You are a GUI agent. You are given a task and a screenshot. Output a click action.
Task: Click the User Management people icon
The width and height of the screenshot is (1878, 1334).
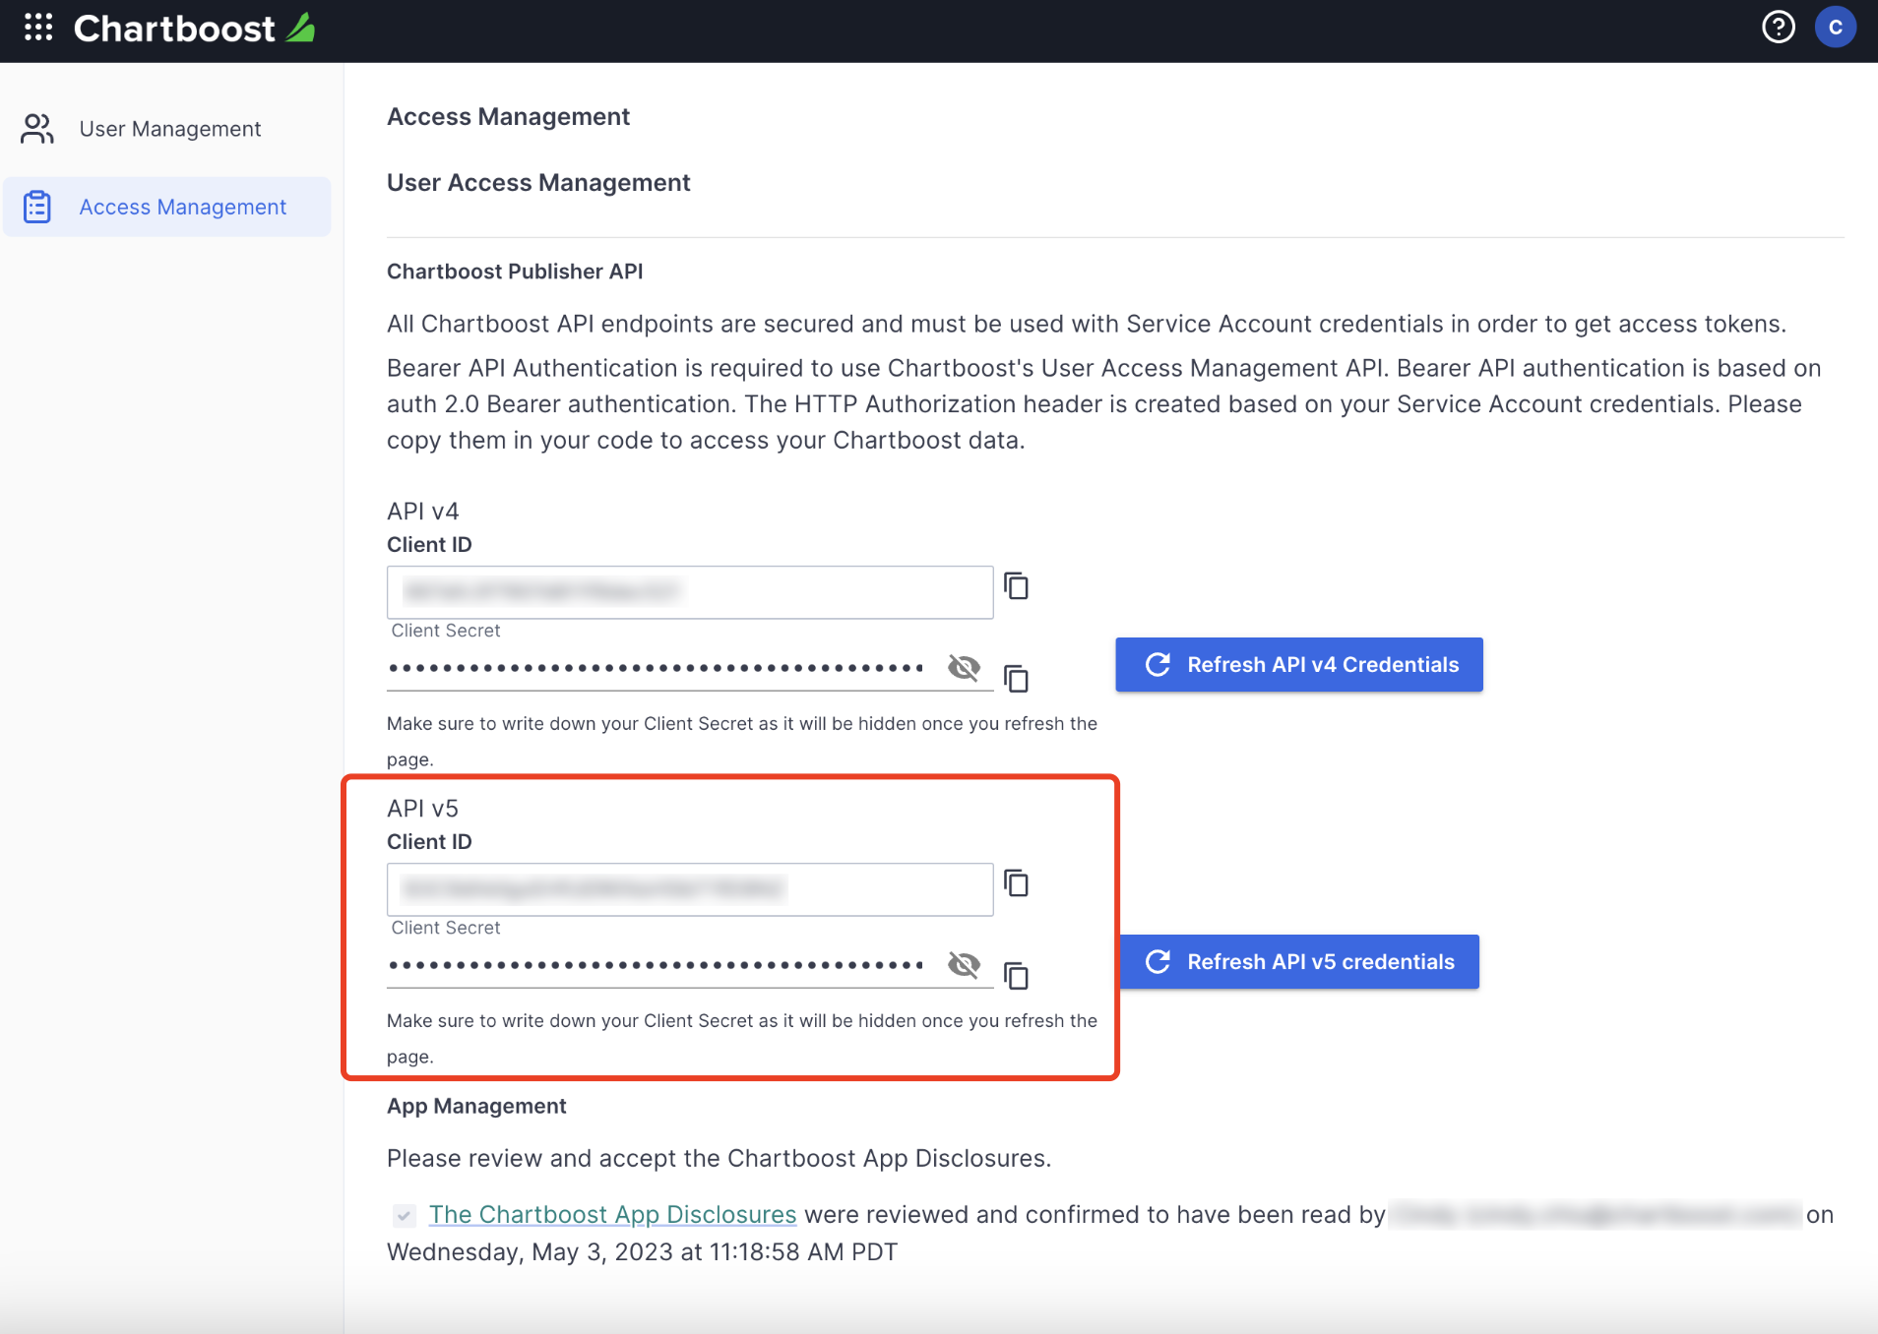37,129
